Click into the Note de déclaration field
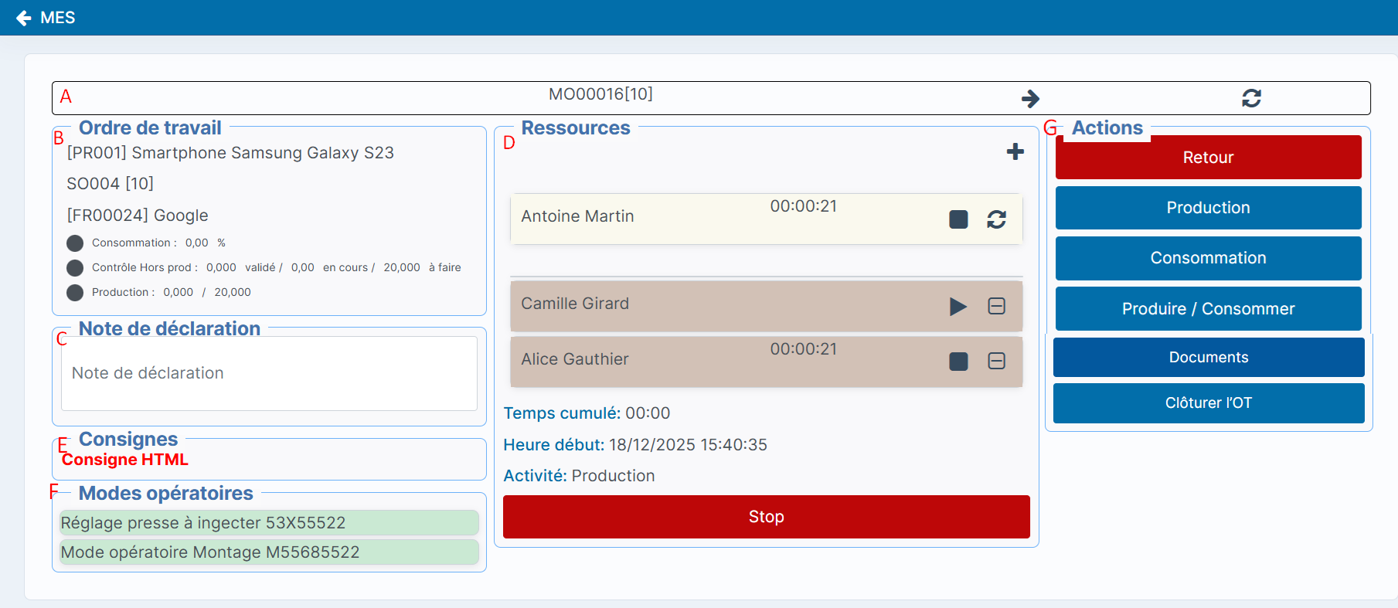 [x=269, y=373]
